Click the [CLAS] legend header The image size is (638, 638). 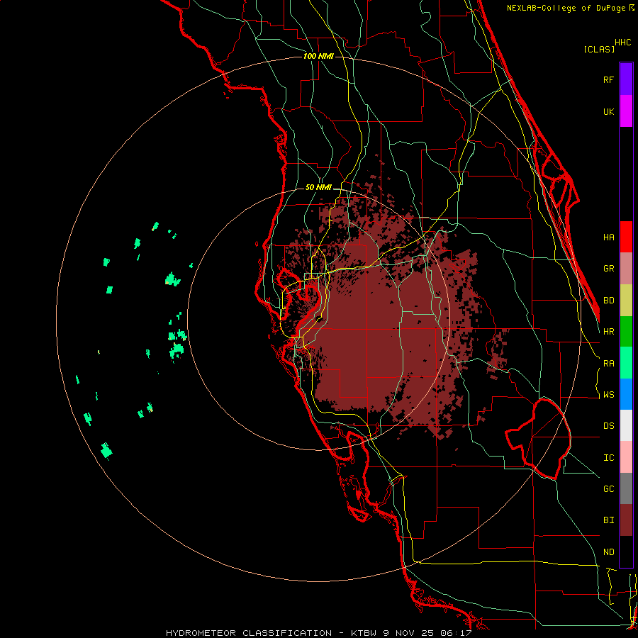point(599,50)
